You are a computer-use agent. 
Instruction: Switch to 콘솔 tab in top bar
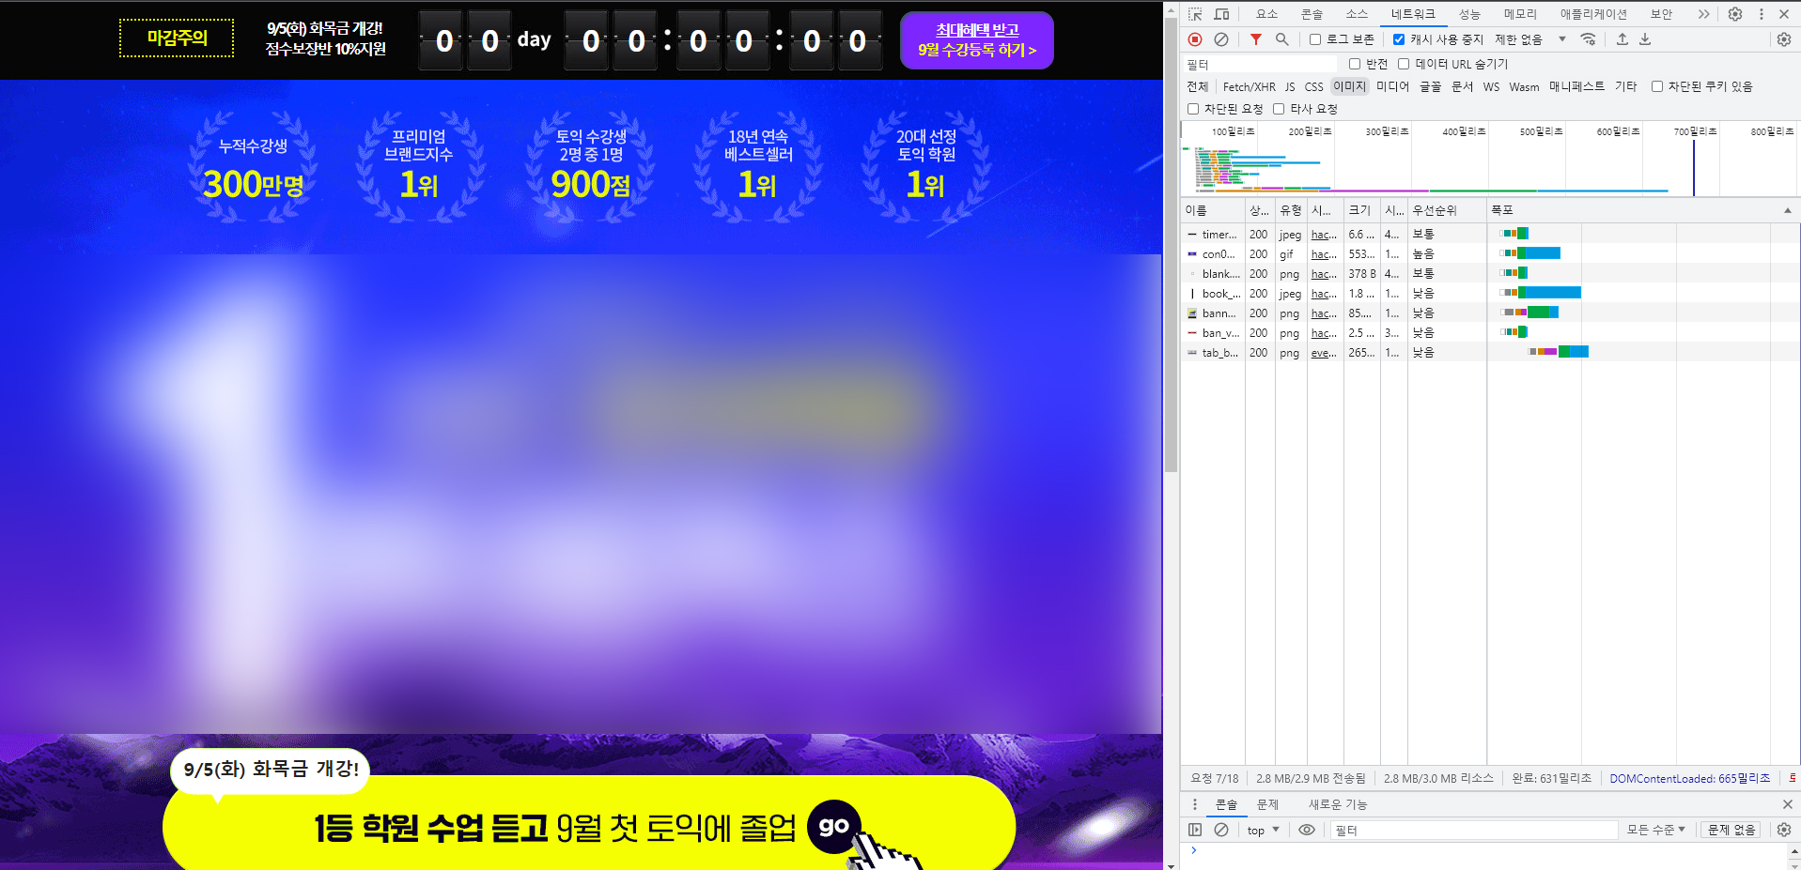[x=1312, y=14]
